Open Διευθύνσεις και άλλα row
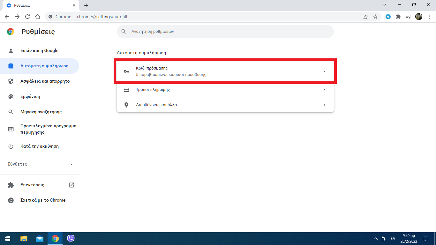This screenshot has height=245, width=436. point(225,105)
